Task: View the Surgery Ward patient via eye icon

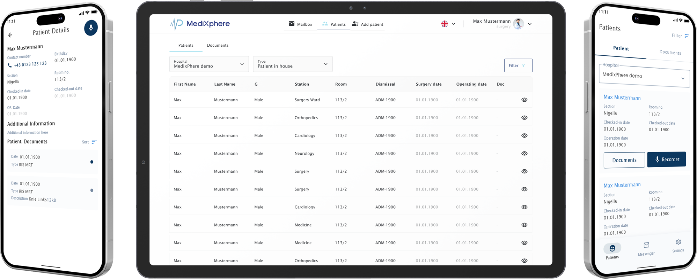Action: pyautogui.click(x=524, y=100)
